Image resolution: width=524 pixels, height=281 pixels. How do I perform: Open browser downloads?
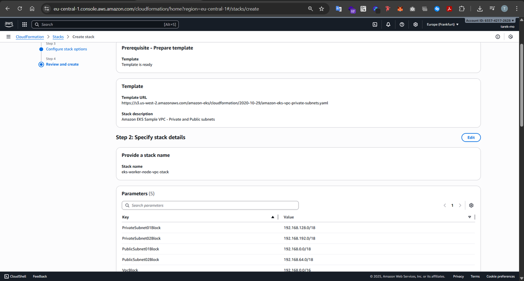(479, 8)
